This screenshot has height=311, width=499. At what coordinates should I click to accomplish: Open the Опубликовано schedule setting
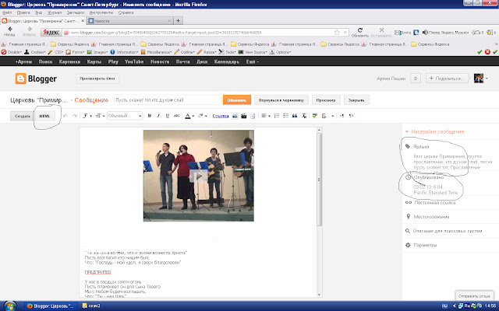[x=424, y=177]
